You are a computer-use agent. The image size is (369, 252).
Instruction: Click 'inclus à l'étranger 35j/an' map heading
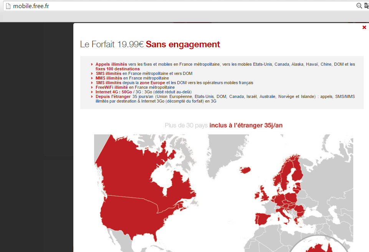pos(246,125)
